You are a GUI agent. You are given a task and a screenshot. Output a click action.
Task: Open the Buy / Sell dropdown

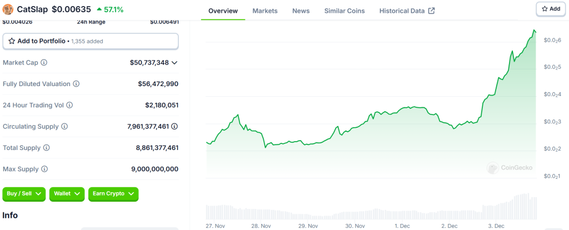click(24, 194)
